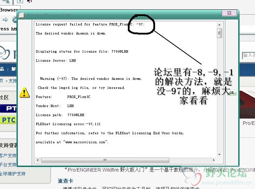Select text 'The desired vendor daemon is down.'

coord(71,33)
